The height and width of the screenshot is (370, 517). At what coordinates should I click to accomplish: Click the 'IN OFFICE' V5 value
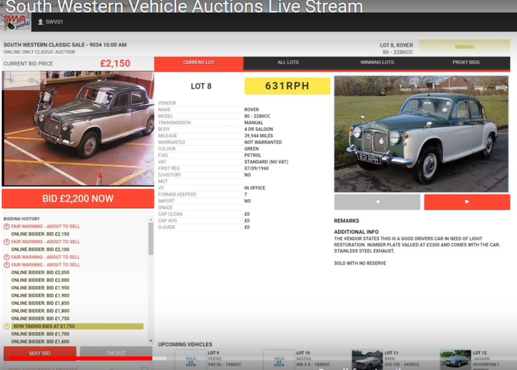[x=254, y=188]
